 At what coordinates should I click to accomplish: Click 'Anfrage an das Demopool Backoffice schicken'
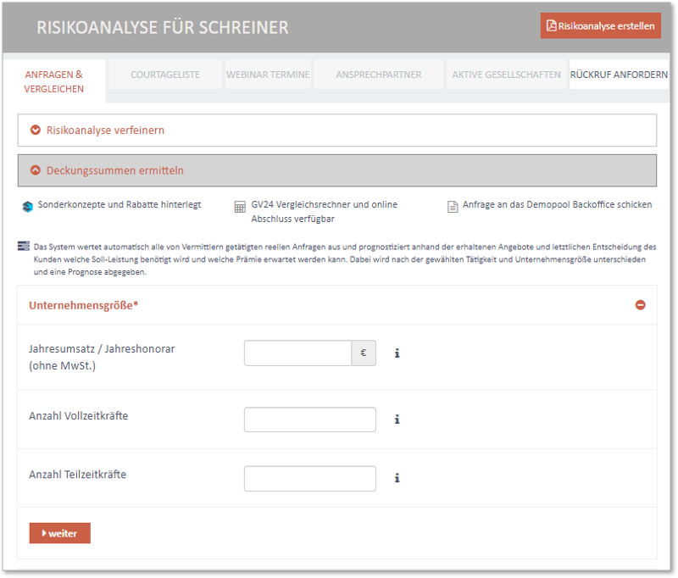[x=558, y=204]
